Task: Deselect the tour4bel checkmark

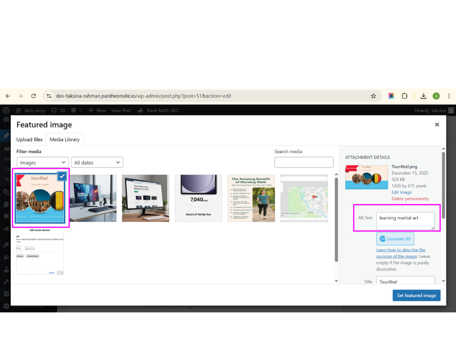Action: (62, 176)
